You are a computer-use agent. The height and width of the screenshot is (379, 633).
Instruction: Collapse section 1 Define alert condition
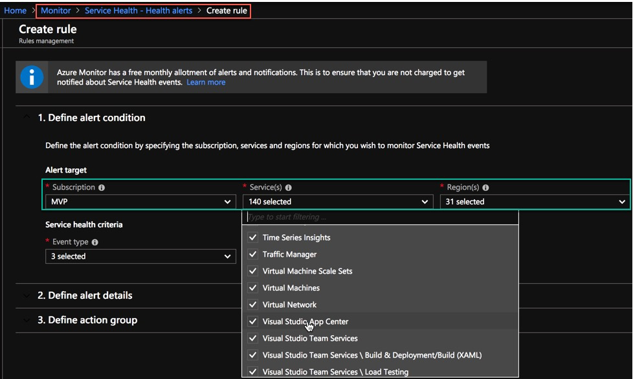tap(91, 118)
